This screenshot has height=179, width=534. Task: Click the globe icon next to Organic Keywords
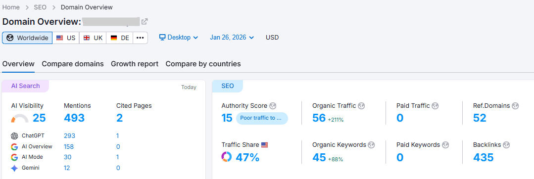[372, 145]
